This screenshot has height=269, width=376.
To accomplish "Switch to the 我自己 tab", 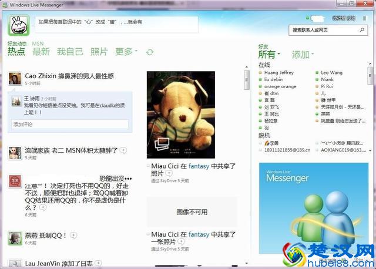I will coord(70,52).
